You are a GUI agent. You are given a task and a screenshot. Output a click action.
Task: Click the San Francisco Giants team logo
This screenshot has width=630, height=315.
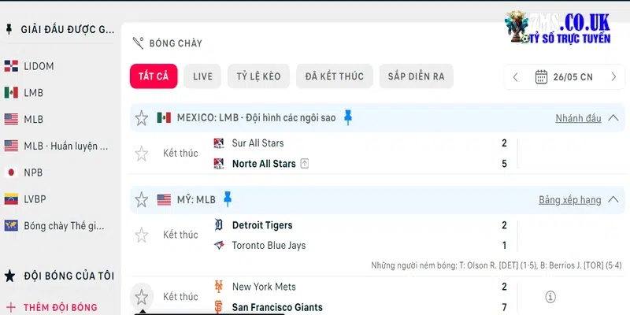219,307
